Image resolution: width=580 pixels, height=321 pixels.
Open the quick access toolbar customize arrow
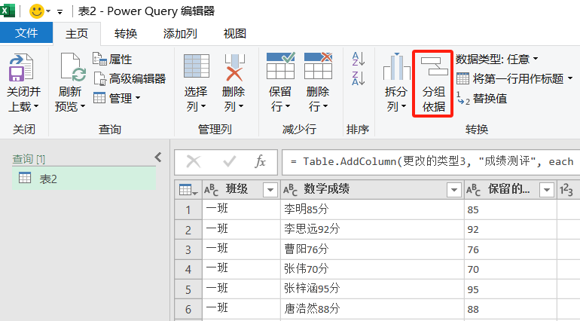[x=60, y=12]
